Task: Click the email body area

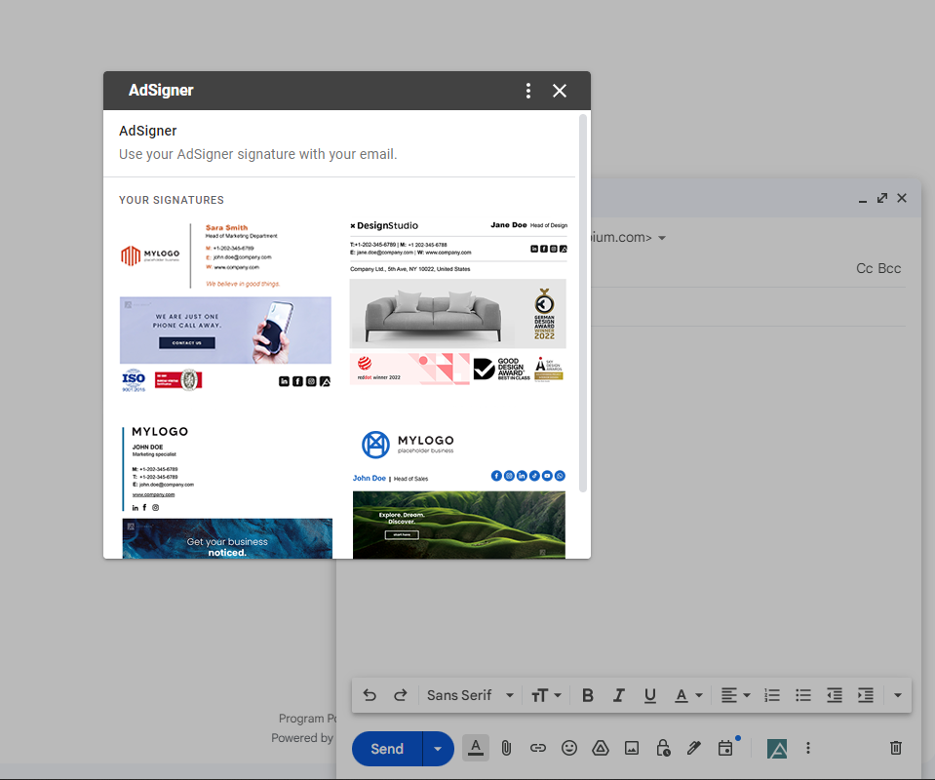Action: coord(749,501)
